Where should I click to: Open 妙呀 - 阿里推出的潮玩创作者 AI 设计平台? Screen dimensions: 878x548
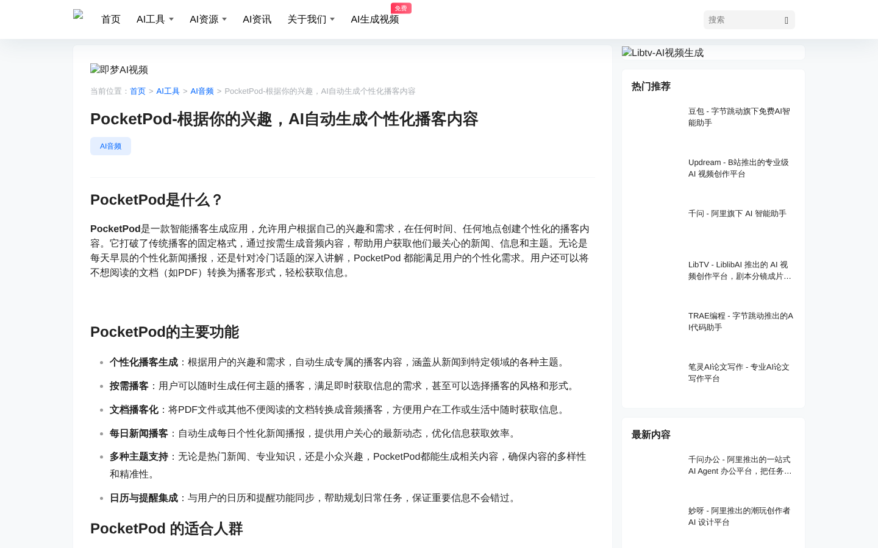click(741, 516)
